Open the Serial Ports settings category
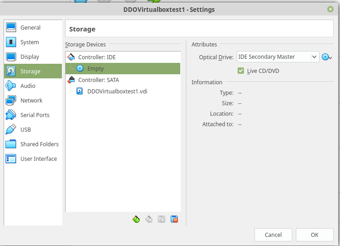This screenshot has height=246, width=340. [33, 115]
